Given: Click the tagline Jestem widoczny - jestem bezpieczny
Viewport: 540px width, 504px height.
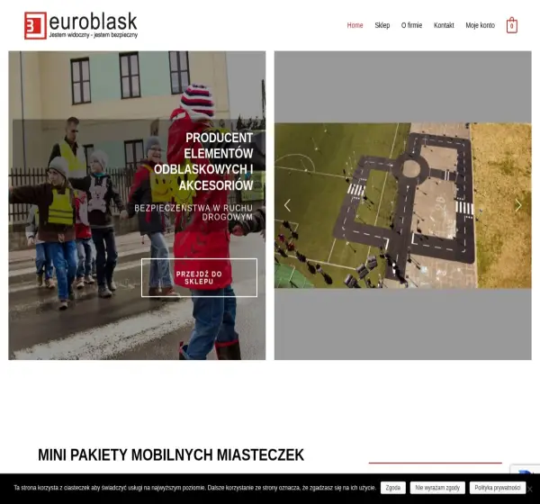Looking at the screenshot, I should [x=94, y=35].
